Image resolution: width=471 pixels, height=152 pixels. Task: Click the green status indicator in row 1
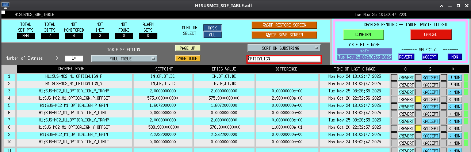(x=465, y=77)
